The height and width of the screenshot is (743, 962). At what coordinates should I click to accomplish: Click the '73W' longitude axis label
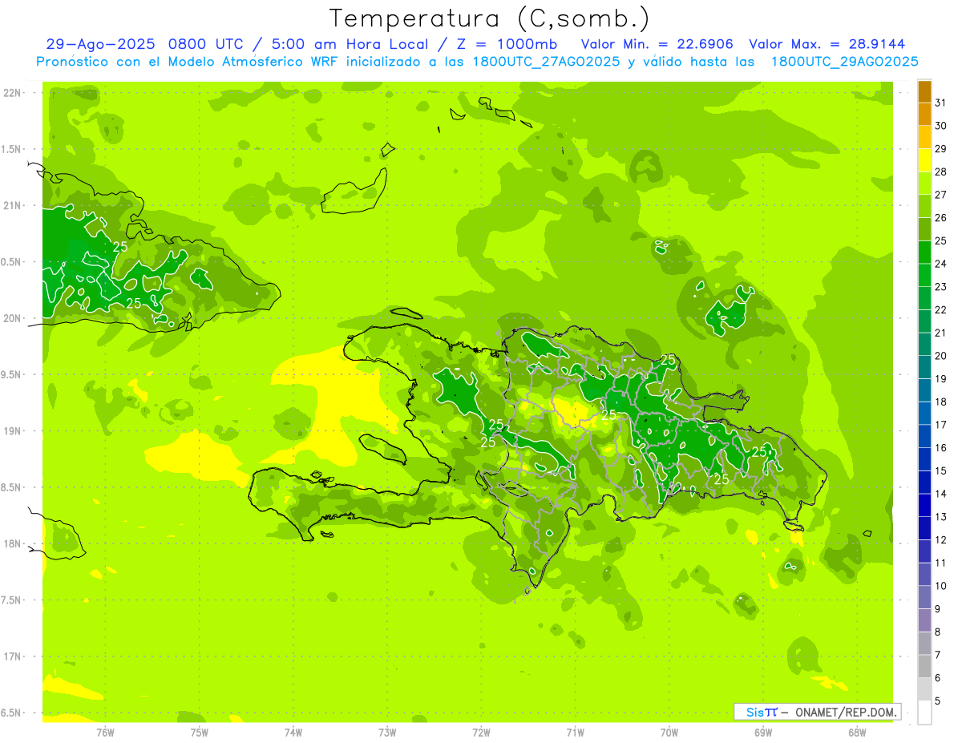(x=387, y=732)
